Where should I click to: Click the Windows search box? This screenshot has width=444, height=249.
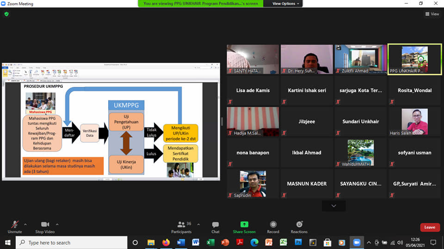pos(72,243)
